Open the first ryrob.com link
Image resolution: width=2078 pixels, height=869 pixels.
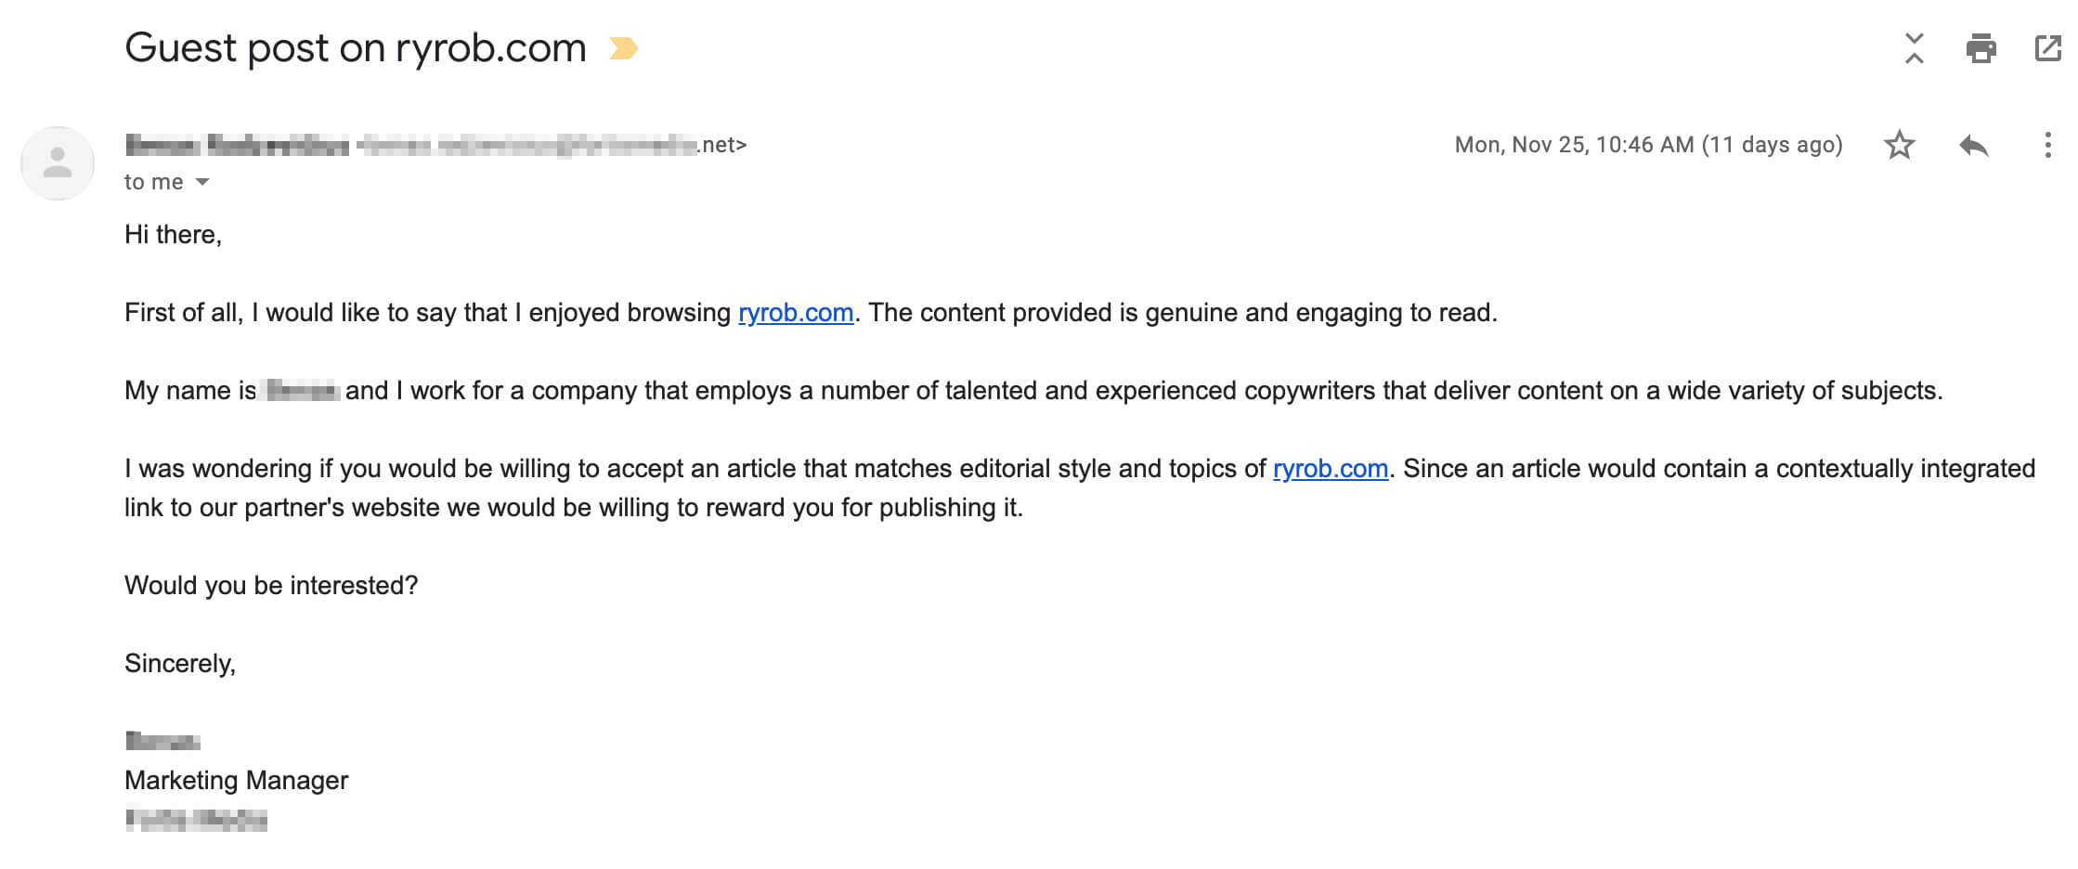coord(794,313)
